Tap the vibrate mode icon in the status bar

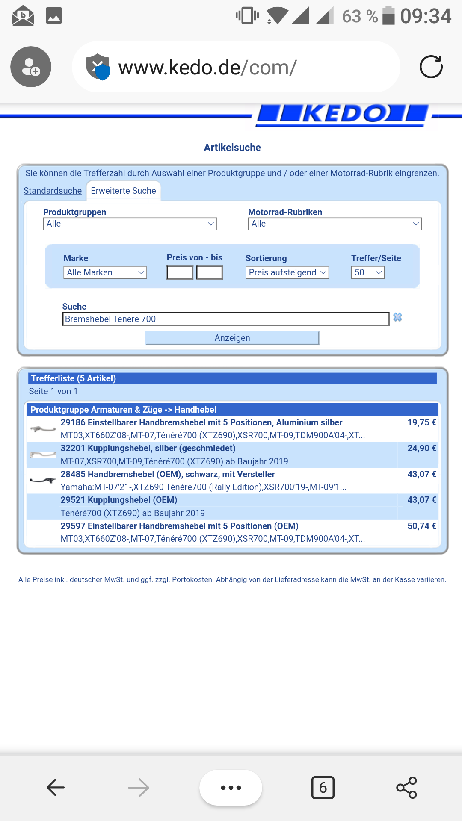tap(247, 16)
